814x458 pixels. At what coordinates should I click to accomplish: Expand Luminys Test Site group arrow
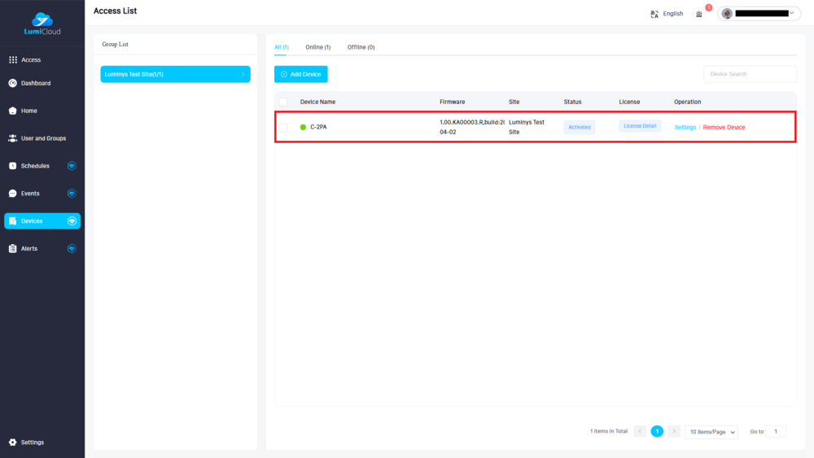[x=243, y=74]
